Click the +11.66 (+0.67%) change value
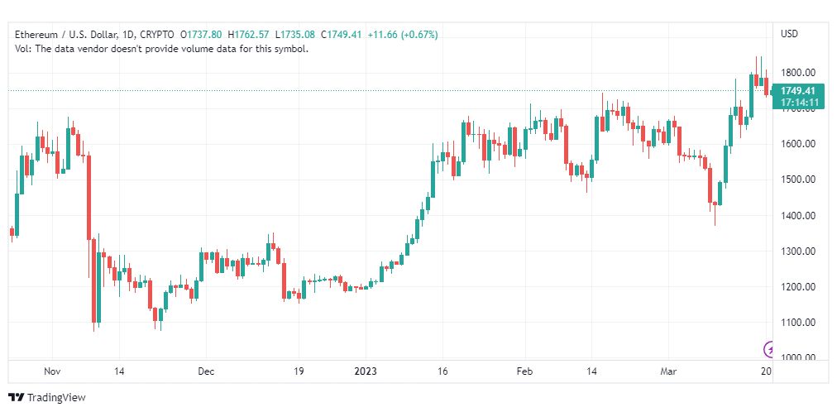Viewport: 837px width, 412px height. coord(403,35)
